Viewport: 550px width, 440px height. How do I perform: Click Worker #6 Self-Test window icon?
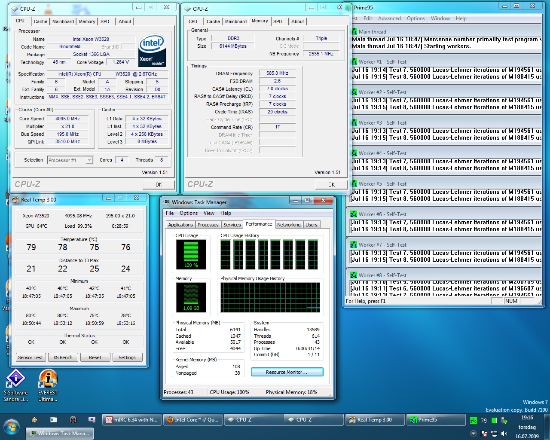click(354, 214)
